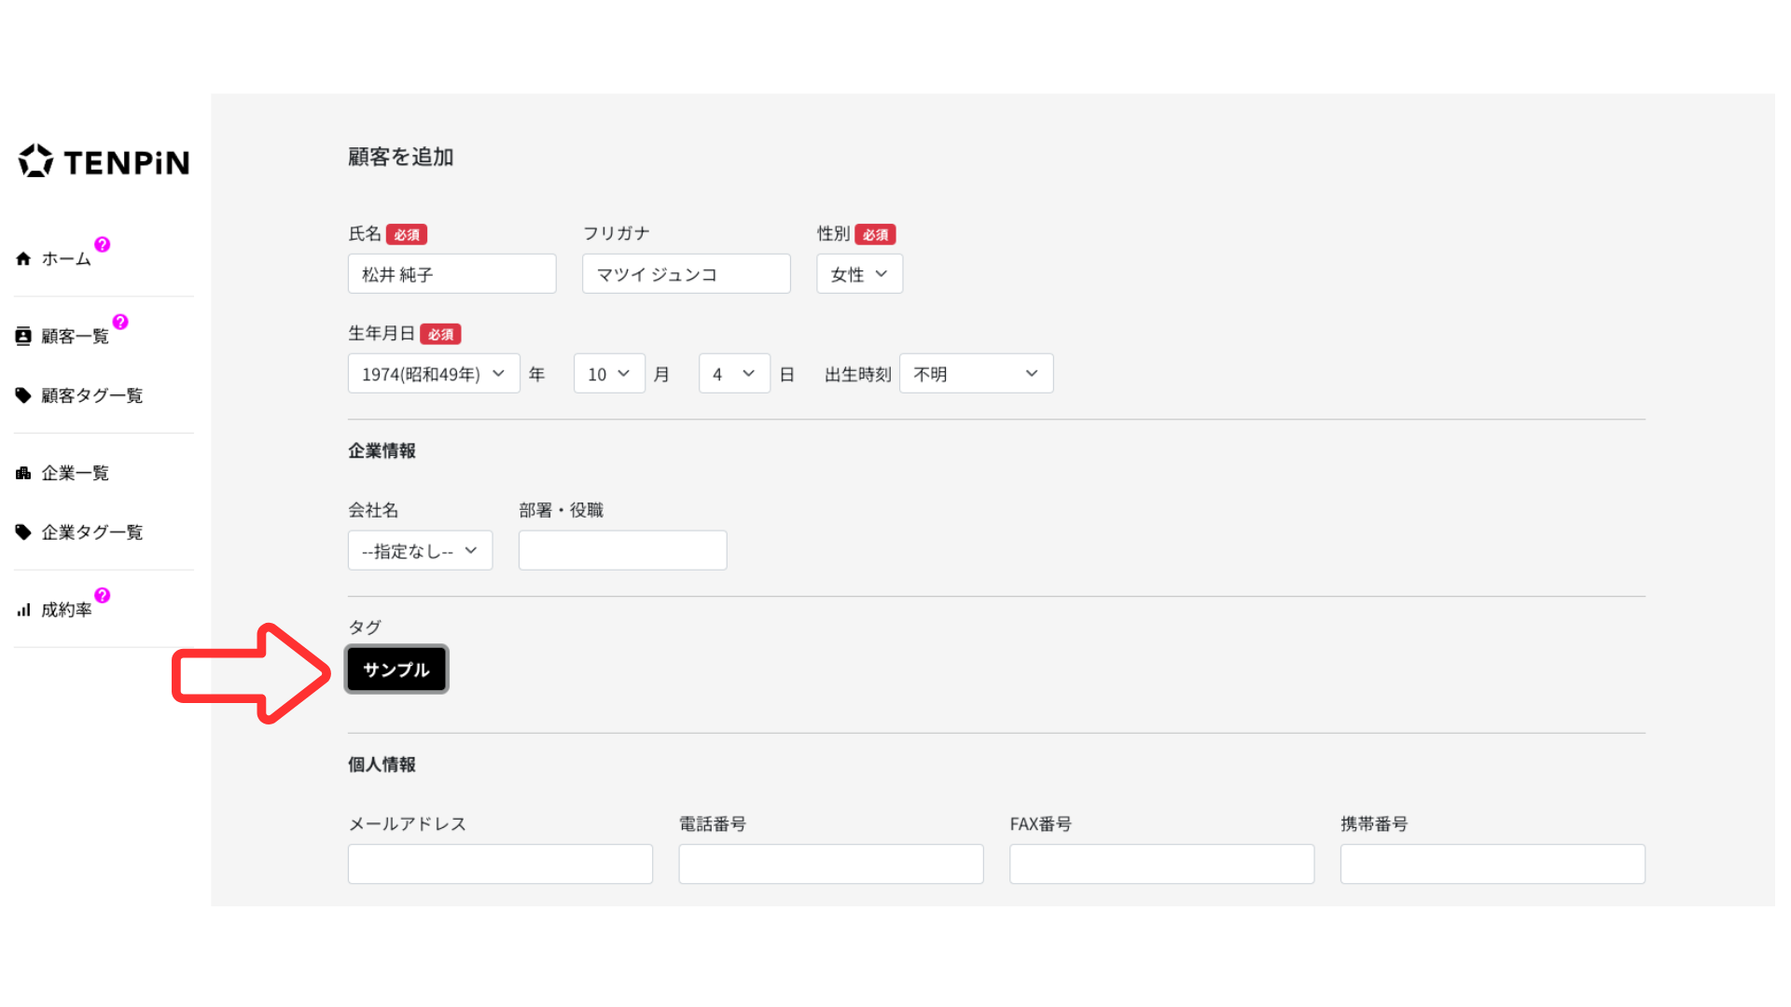
Task: Open the birth month dropdown
Action: tap(608, 374)
